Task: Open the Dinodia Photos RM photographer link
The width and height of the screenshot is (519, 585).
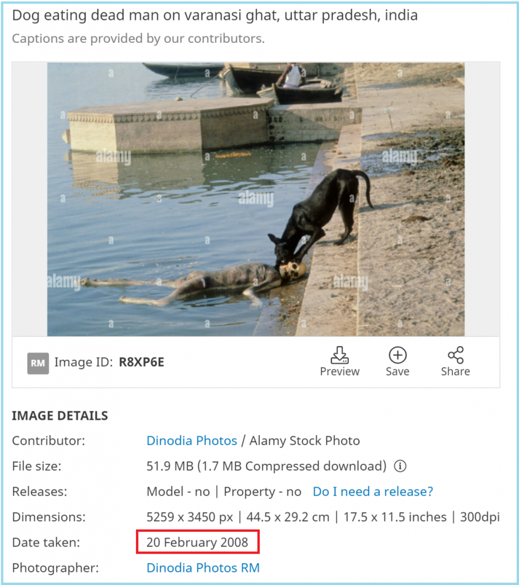Action: point(203,567)
